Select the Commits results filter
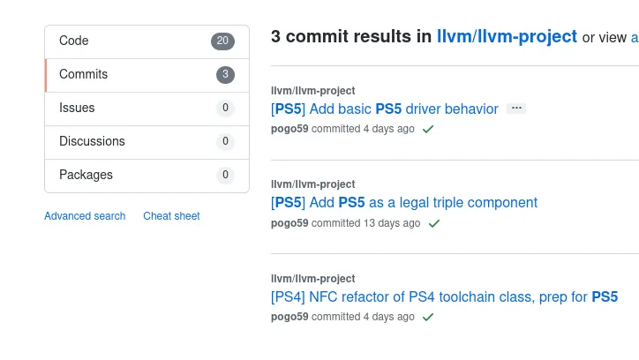The image size is (639, 360). [x=147, y=75]
